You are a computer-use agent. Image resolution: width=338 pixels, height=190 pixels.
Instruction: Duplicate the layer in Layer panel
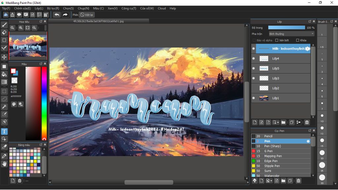click(x=292, y=122)
